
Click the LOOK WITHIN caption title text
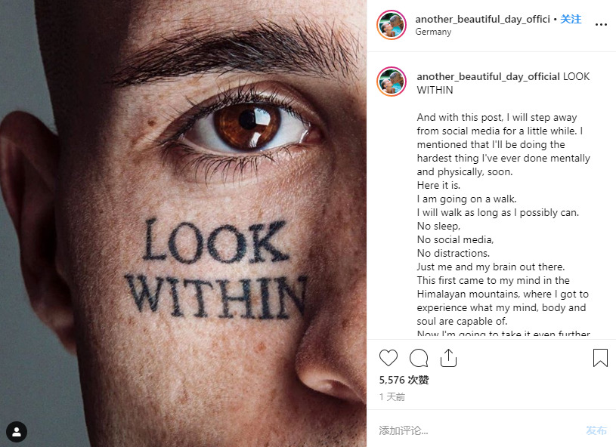click(503, 83)
